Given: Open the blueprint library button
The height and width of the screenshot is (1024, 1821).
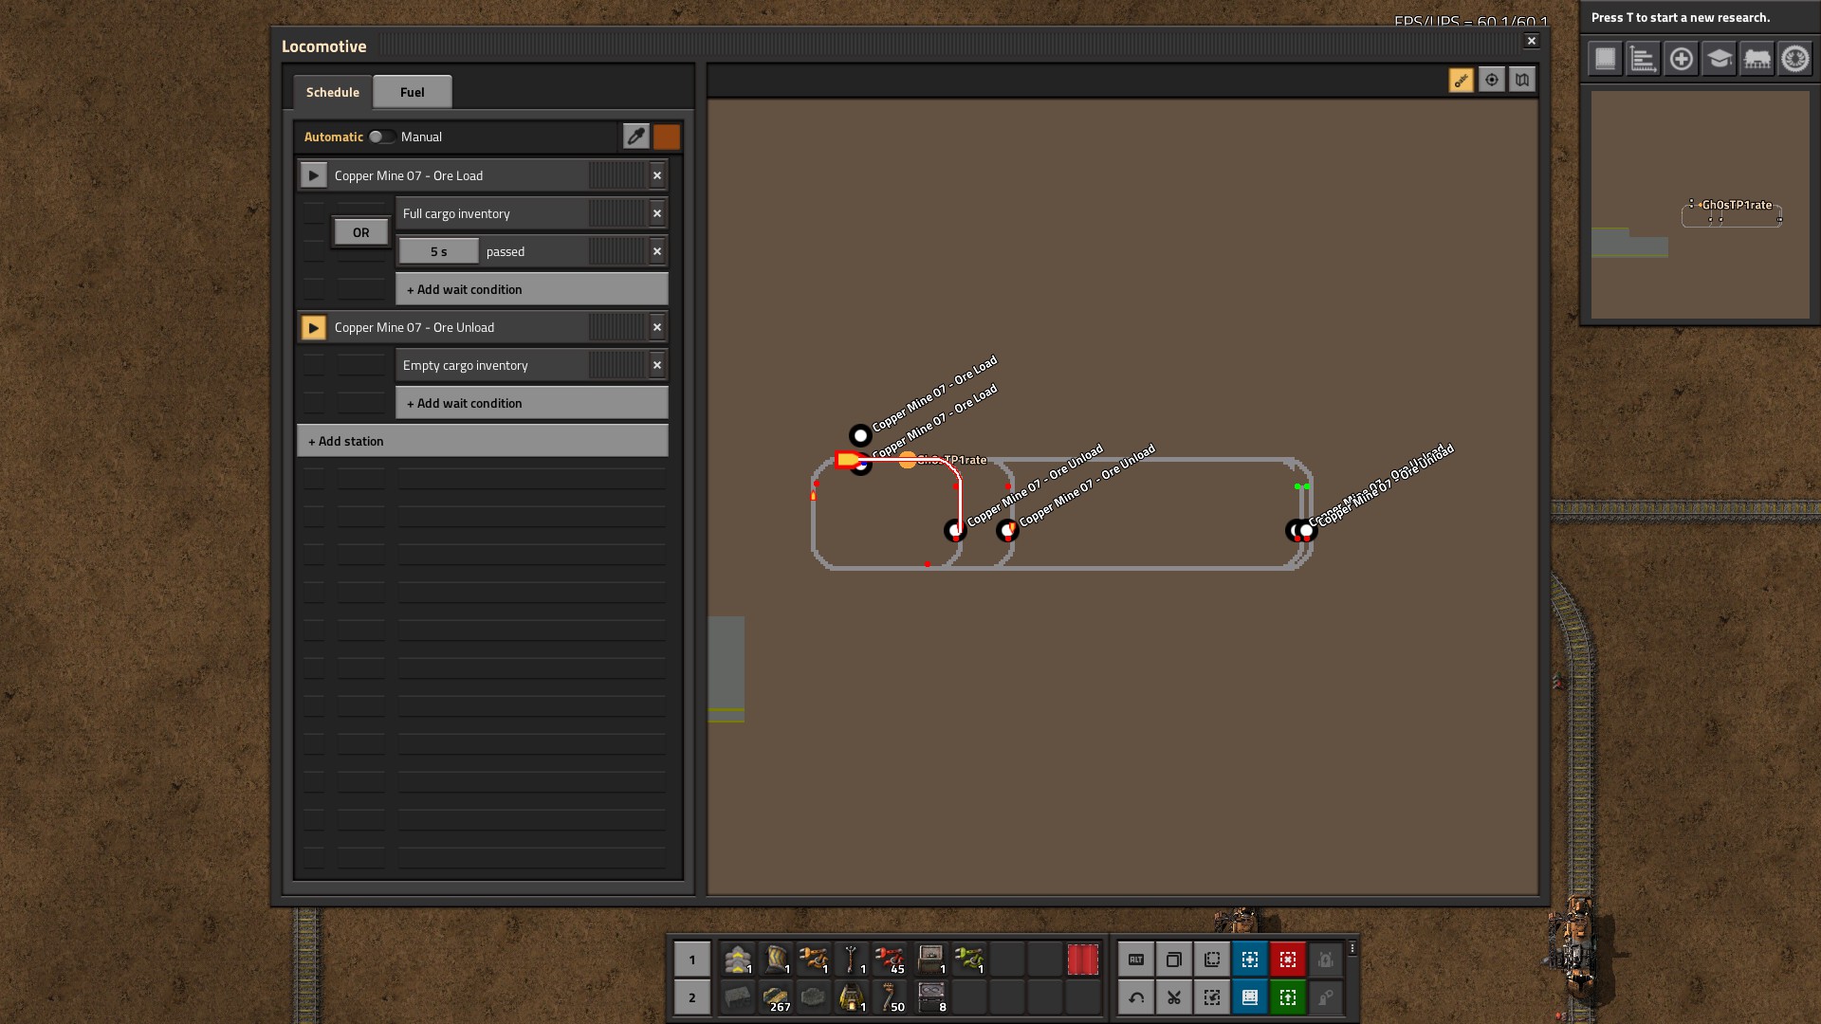Looking at the screenshot, I should tap(1605, 59).
